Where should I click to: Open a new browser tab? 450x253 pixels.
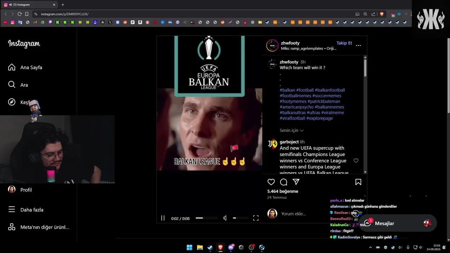click(x=63, y=5)
